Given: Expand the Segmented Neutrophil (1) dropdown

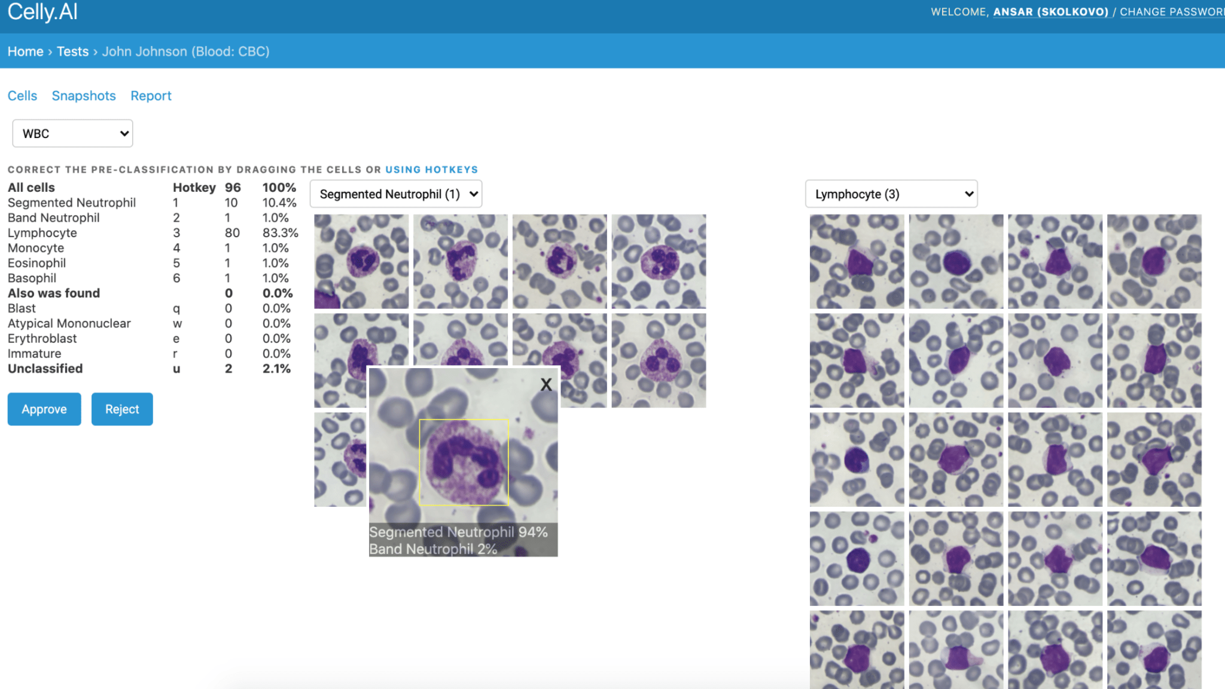Looking at the screenshot, I should 396,194.
